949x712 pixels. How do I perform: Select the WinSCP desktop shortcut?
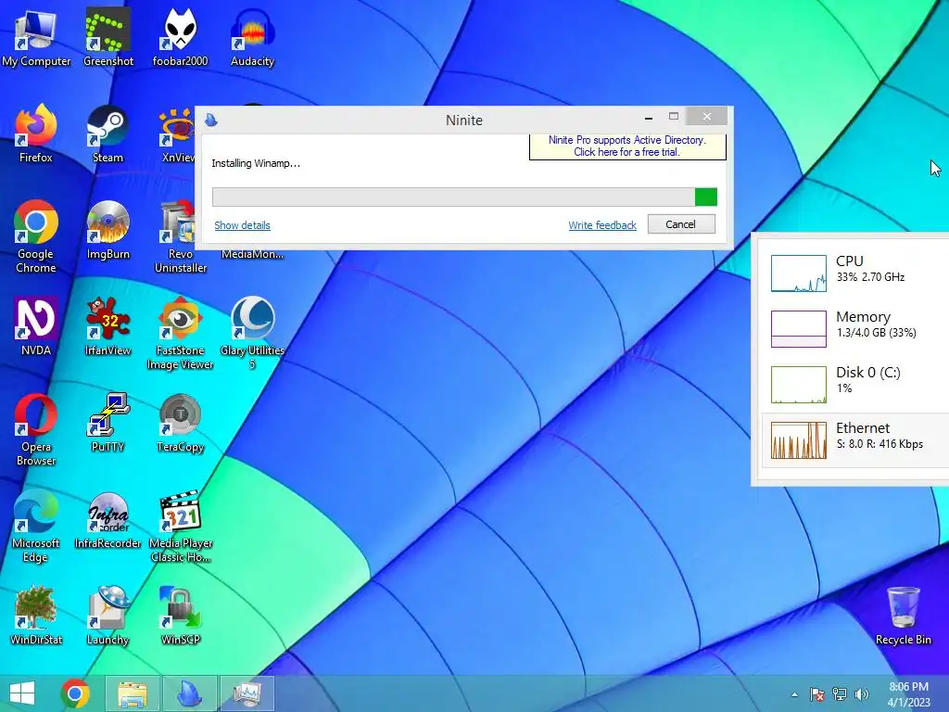(x=180, y=616)
